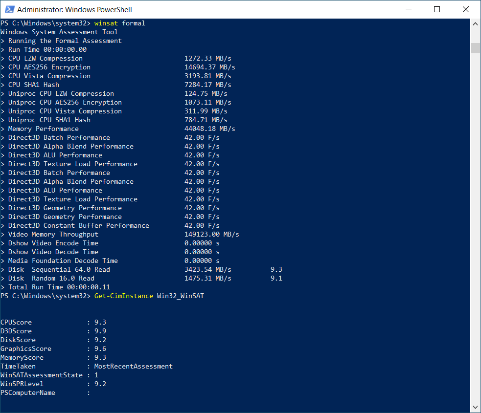Screen dimensions: 481x413
Task: Click the scrollbar up arrow
Action: tap(475, 23)
